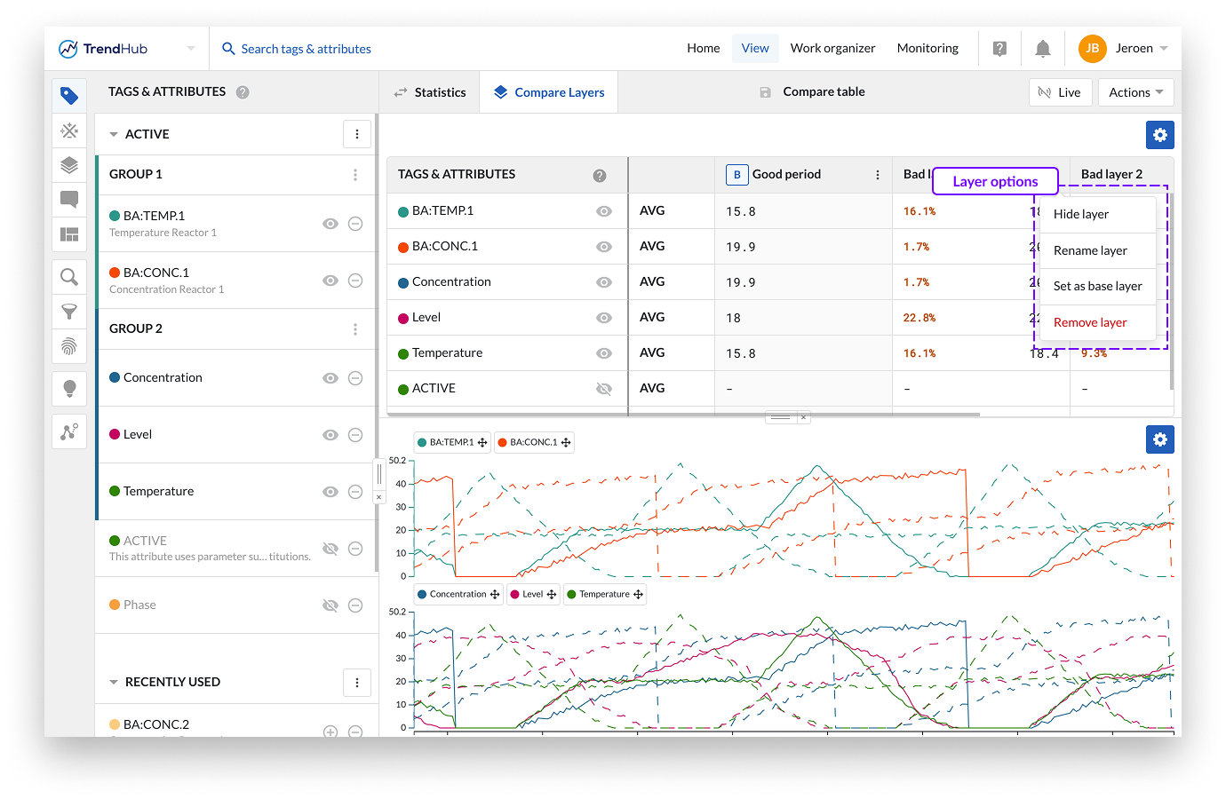Click the Live button
Screen dimensions: 1226x799
pos(1060,92)
